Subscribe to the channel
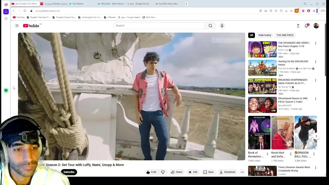The width and height of the screenshot is (329, 185). point(69,172)
